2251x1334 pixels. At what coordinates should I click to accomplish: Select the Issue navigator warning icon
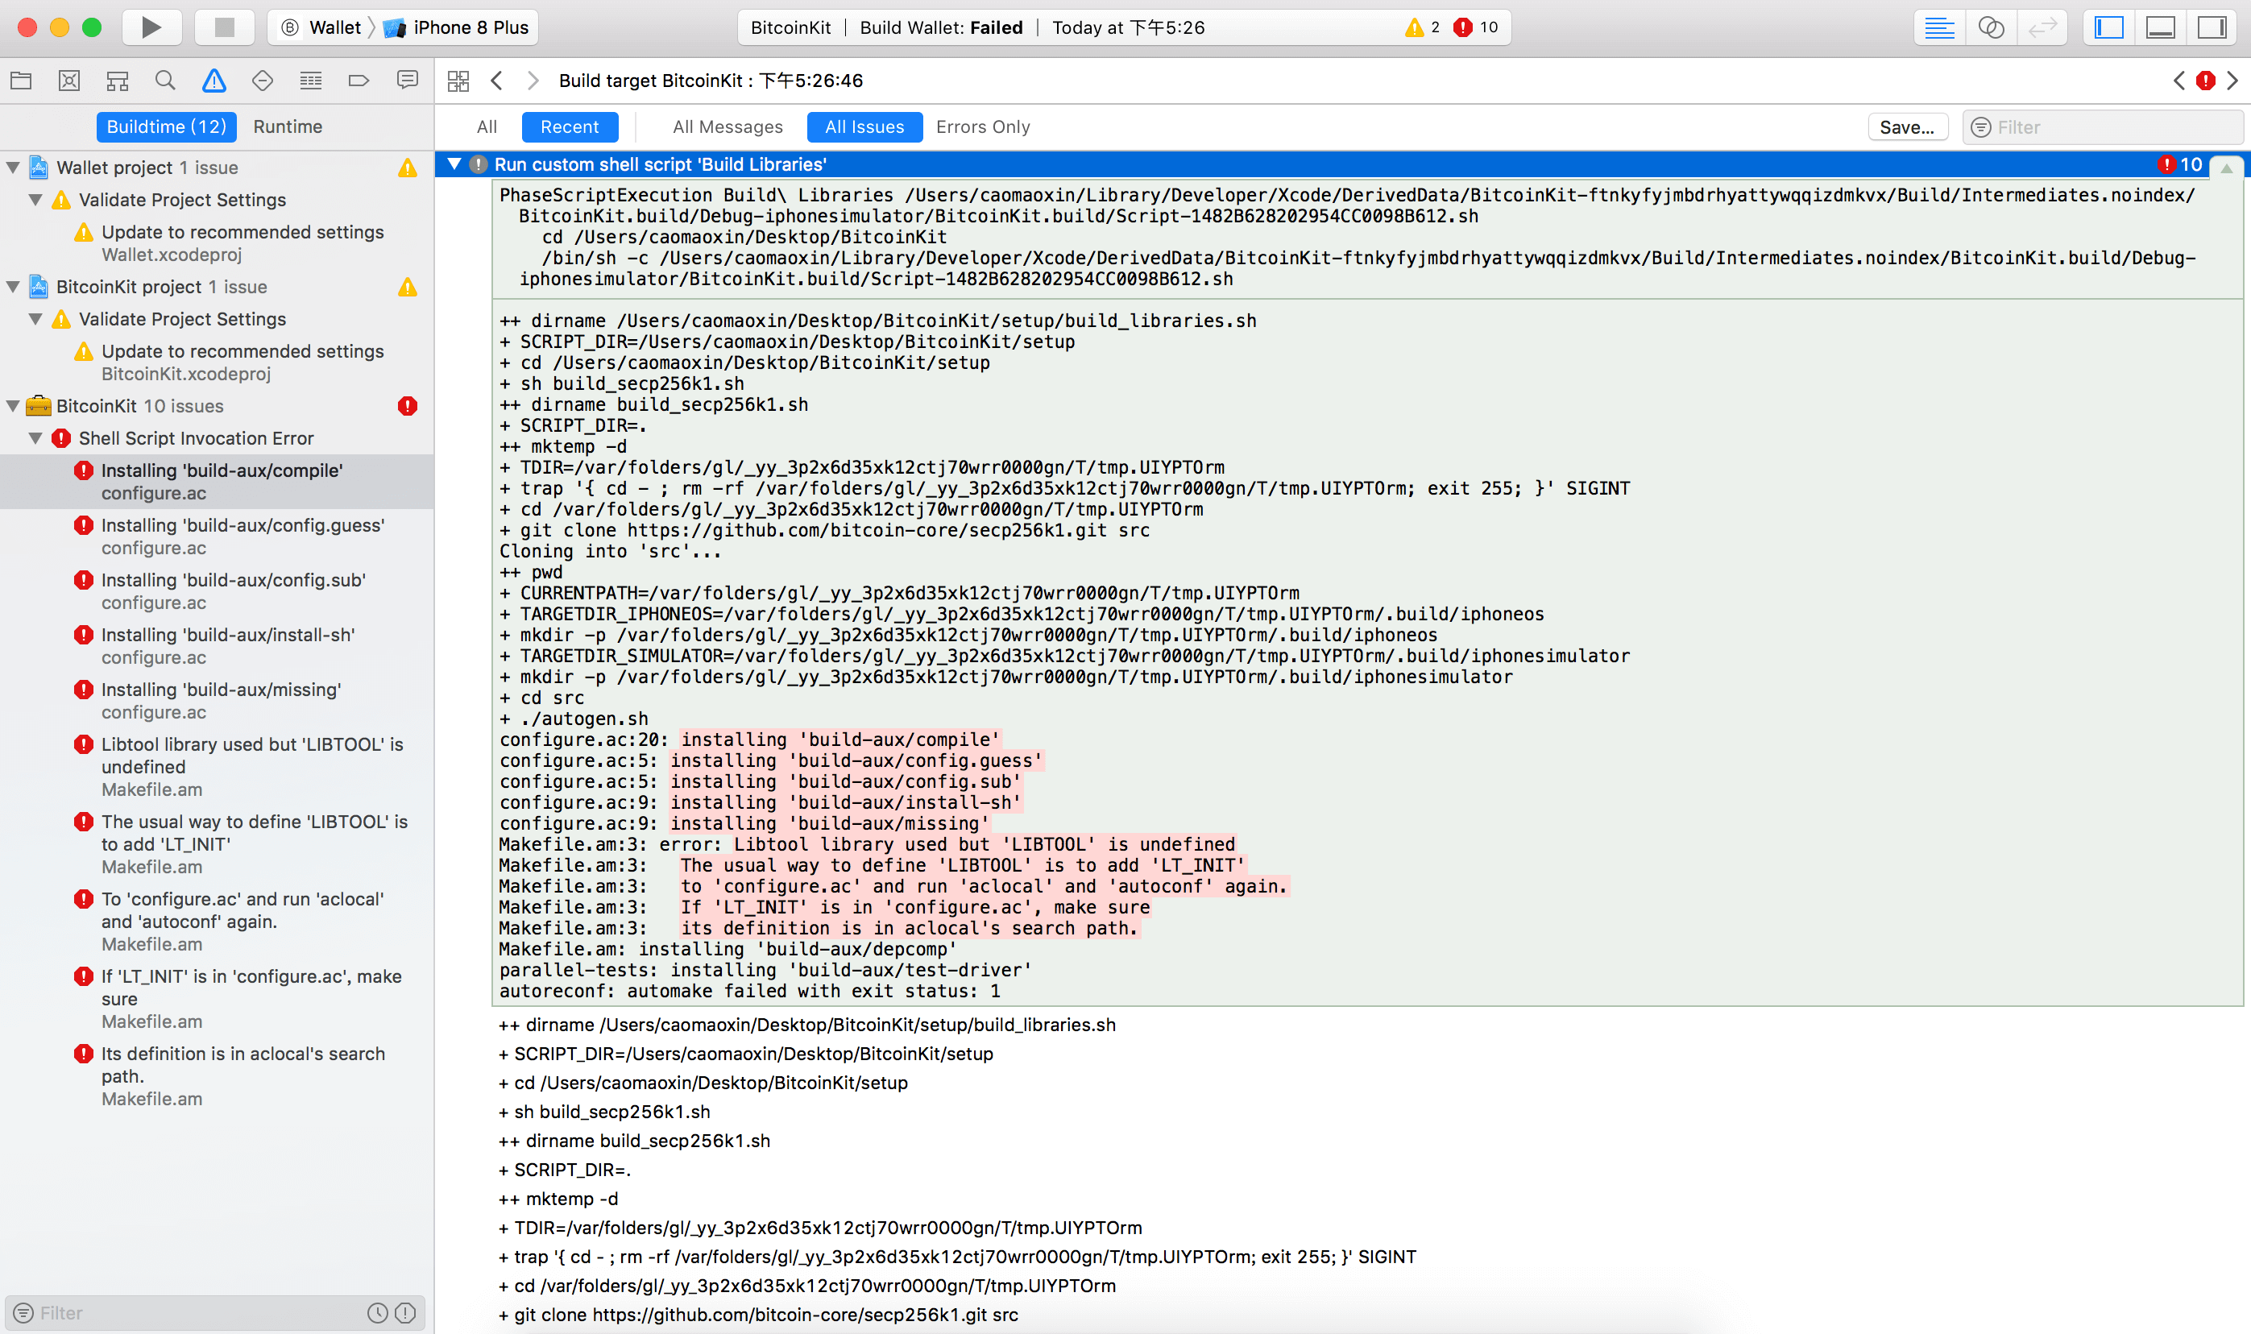point(214,81)
